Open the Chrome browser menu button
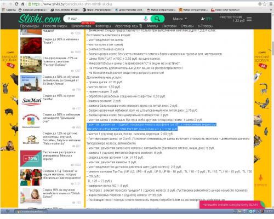Screen dimensions: 274x219 [x=271, y=4]
